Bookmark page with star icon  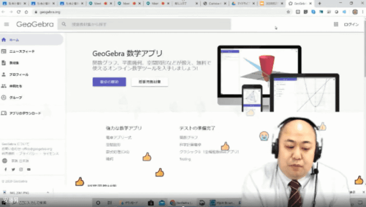288,12
